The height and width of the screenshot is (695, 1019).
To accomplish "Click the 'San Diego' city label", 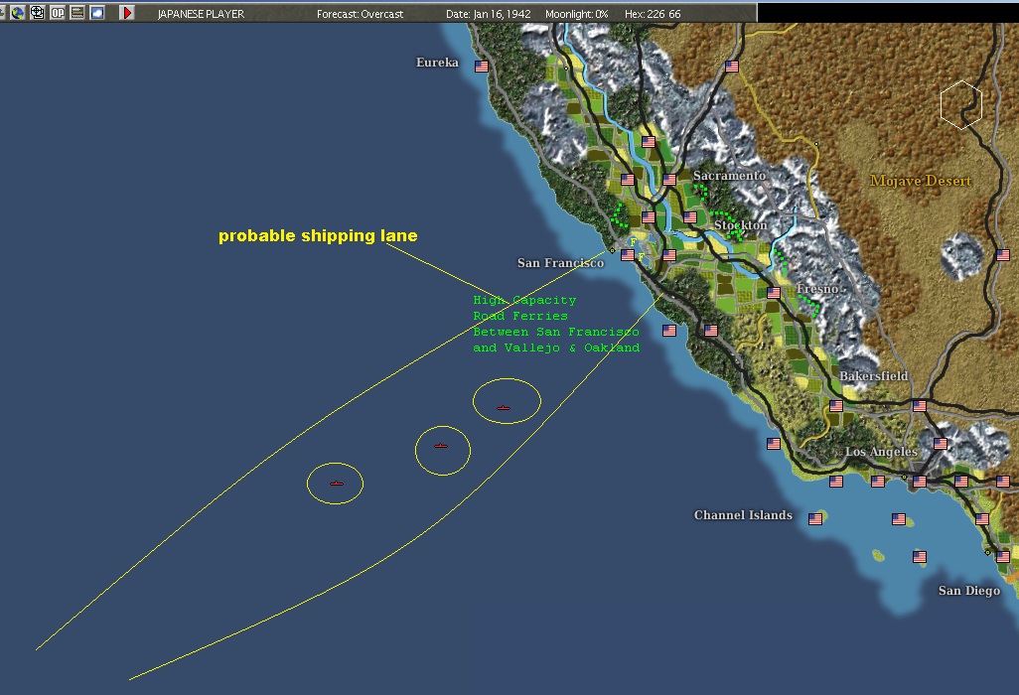I will pos(969,591).
